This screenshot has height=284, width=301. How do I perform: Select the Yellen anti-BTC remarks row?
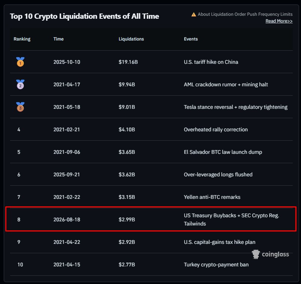[x=151, y=197]
